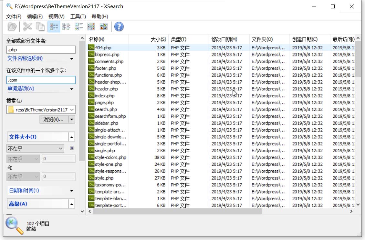The height and width of the screenshot is (240, 365).
Task: Select the file comments.php
Action: pyautogui.click(x=109, y=61)
